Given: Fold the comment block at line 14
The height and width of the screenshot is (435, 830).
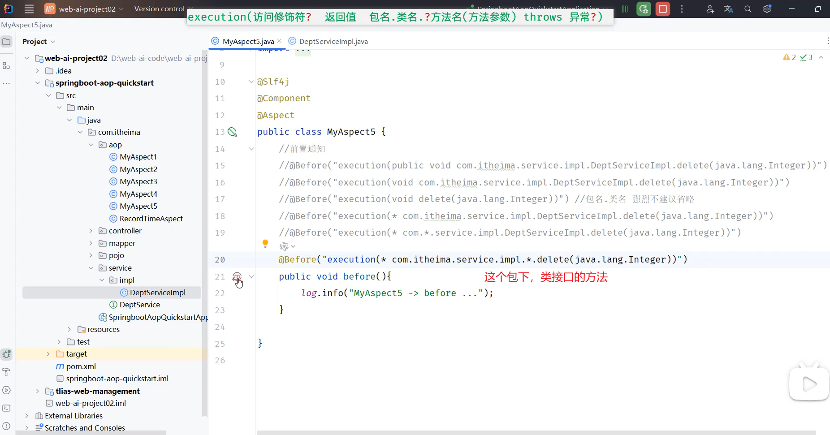Looking at the screenshot, I should coord(251,149).
